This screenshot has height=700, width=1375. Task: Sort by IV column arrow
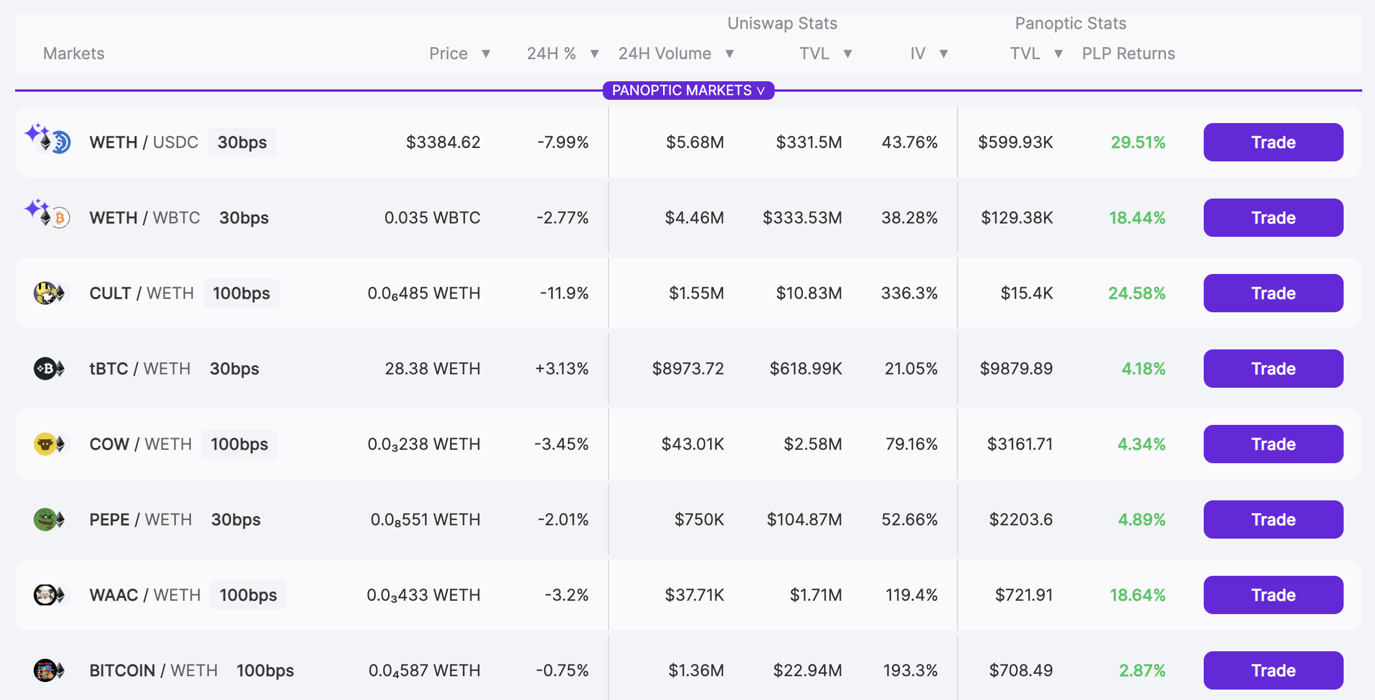pyautogui.click(x=944, y=54)
